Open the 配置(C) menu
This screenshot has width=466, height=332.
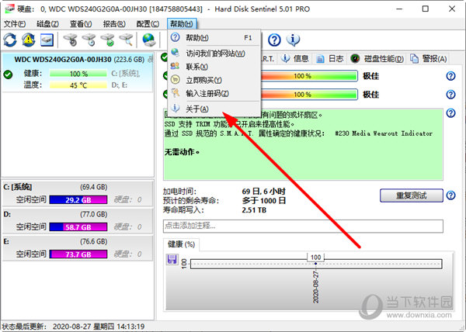148,24
